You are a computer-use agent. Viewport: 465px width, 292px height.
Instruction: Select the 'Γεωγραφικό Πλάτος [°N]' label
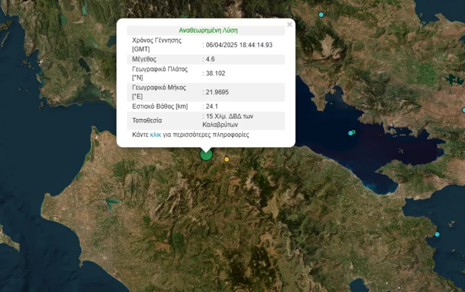(x=160, y=73)
